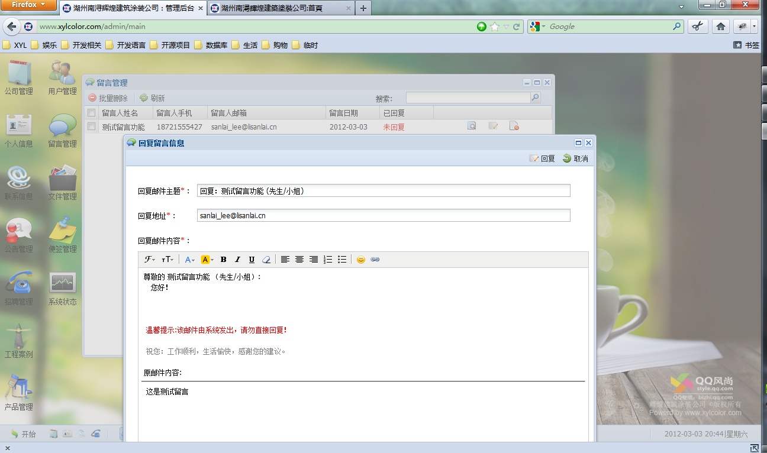
Task: Underline text in the reply editor
Action: tap(252, 260)
